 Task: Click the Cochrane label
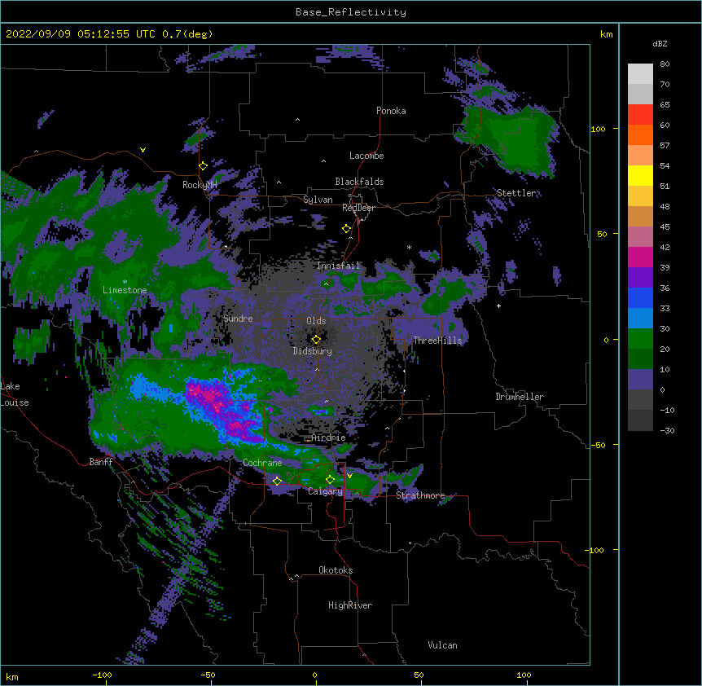pos(262,463)
